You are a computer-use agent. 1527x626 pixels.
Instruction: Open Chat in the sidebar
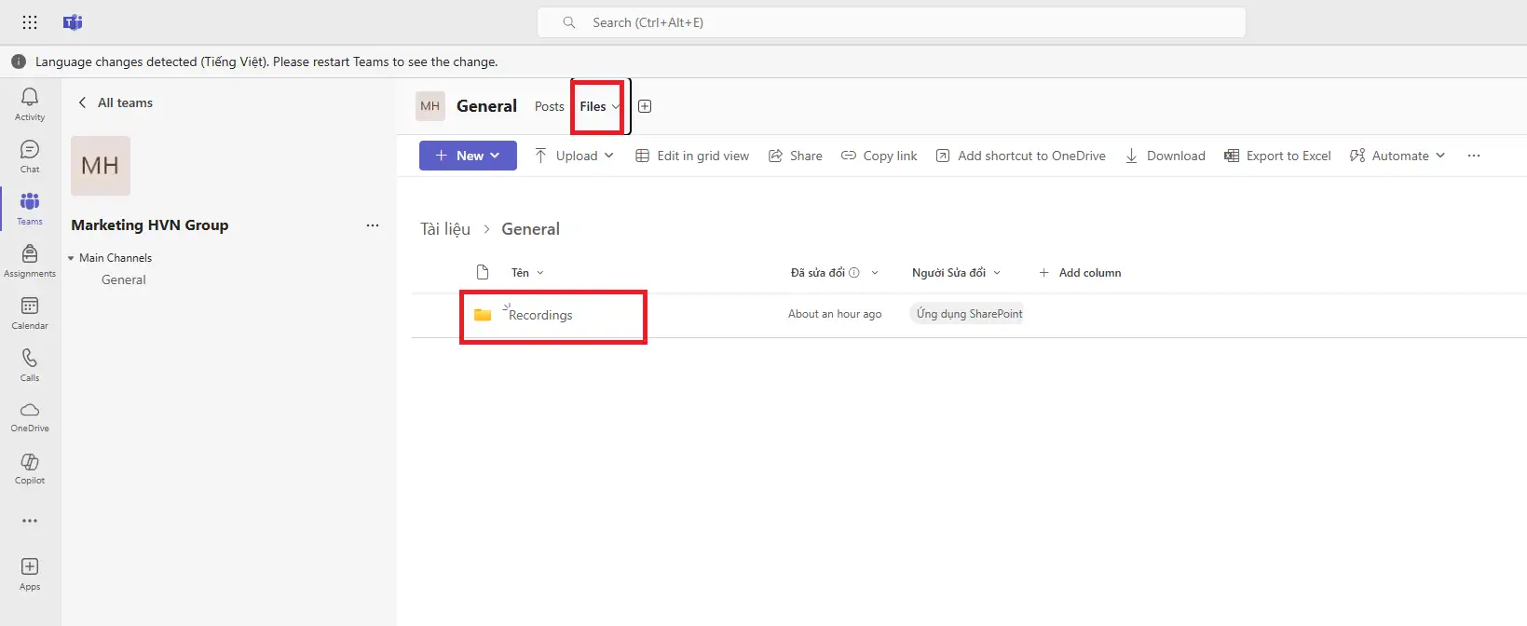[30, 156]
